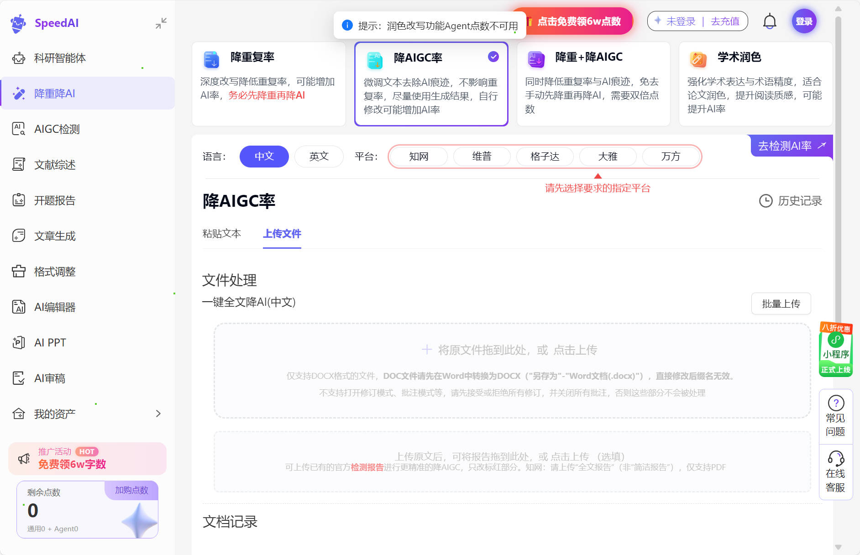This screenshot has height=555, width=860.
Task: Click 去检测AI率 button
Action: [792, 146]
